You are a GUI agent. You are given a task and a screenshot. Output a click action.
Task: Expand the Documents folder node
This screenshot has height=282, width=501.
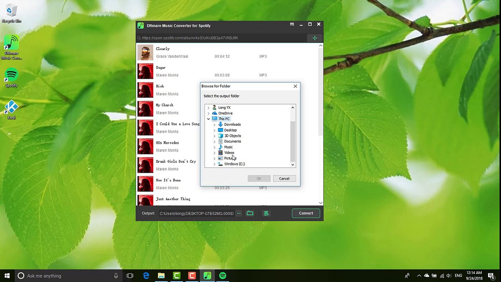click(x=214, y=141)
